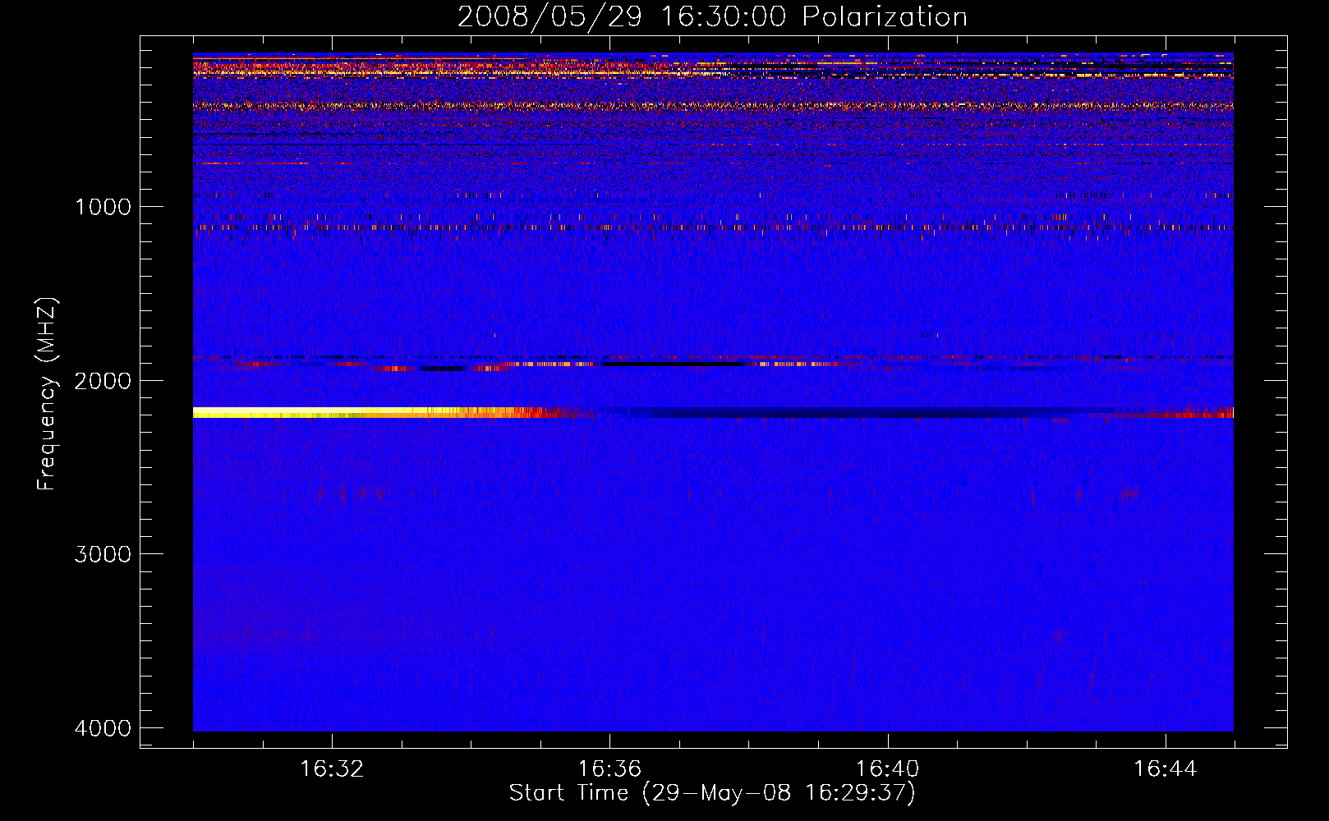The width and height of the screenshot is (1329, 821).
Task: Click the 4000 frequency tick label
Action: [x=103, y=727]
